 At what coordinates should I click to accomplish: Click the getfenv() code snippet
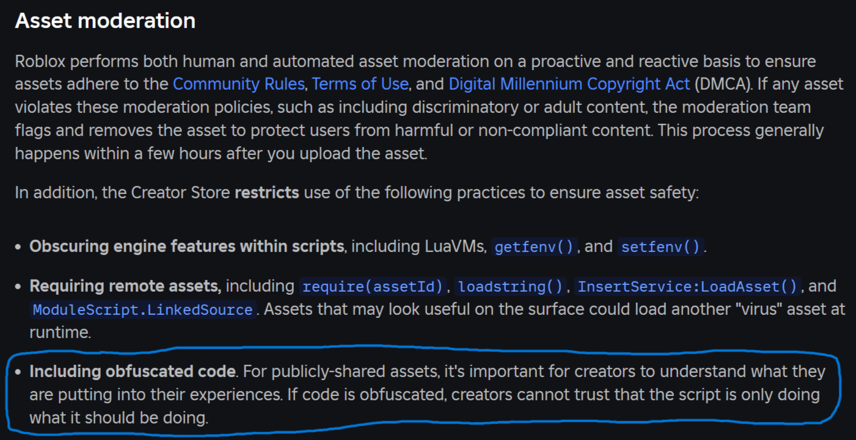point(534,247)
